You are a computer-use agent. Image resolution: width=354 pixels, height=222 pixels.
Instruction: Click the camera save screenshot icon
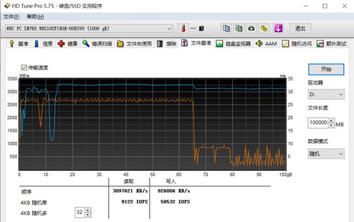(x=251, y=28)
